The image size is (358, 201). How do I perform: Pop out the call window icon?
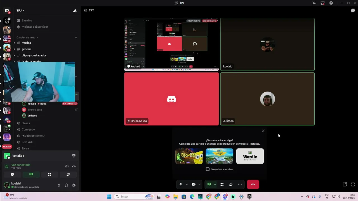point(345,185)
